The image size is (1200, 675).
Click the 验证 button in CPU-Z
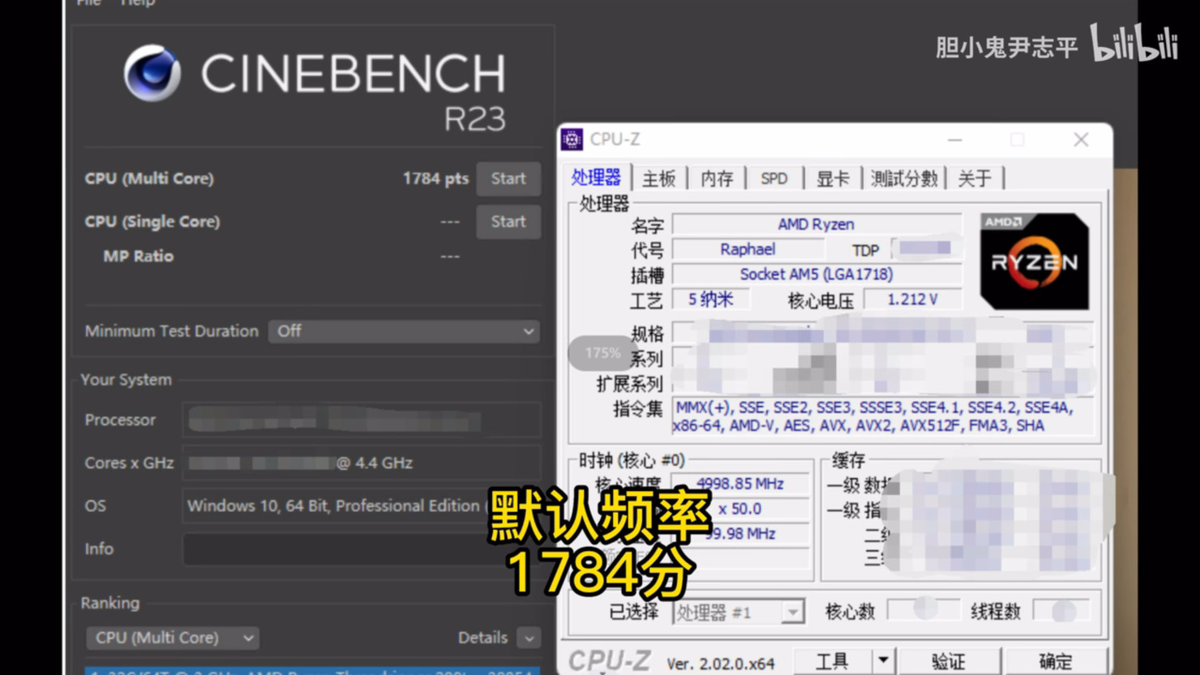pos(949,661)
